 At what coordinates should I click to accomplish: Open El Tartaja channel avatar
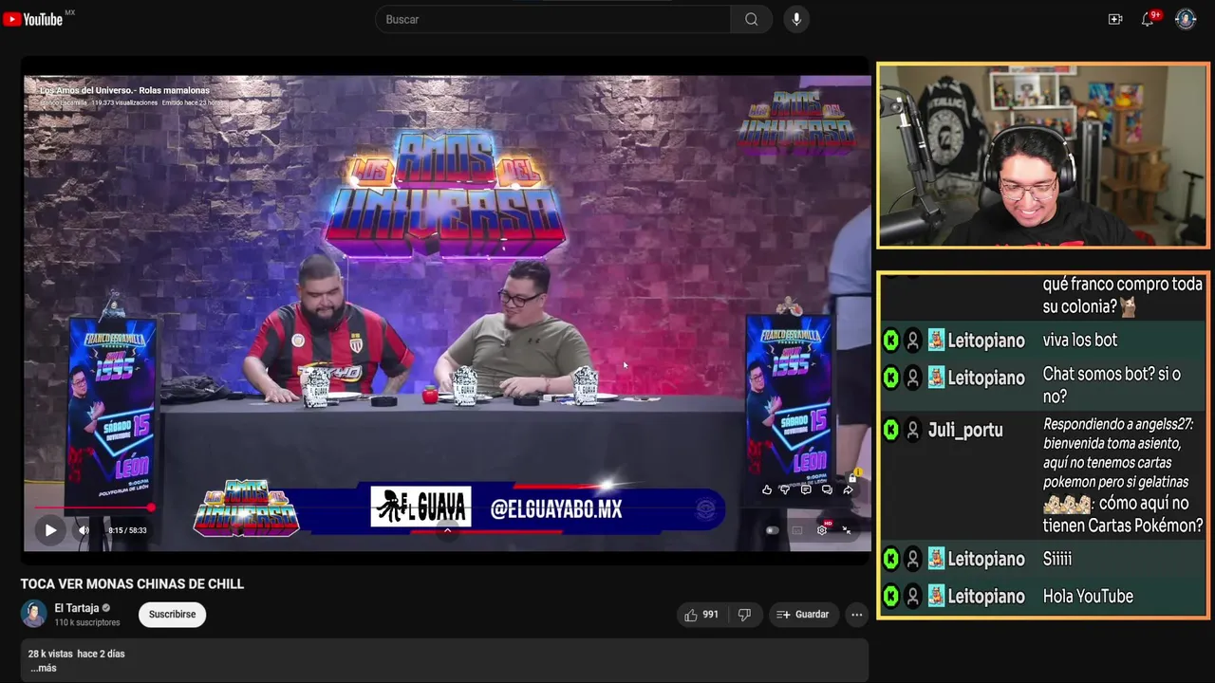[34, 614]
